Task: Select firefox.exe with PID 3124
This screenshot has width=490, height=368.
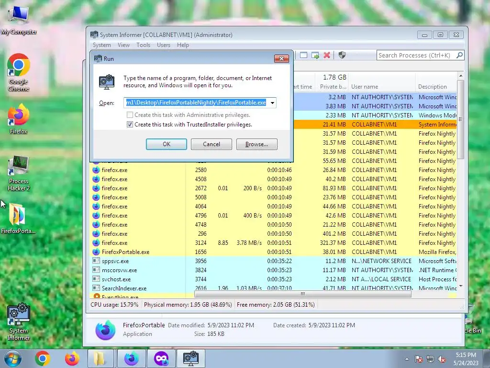Action: pos(273,243)
